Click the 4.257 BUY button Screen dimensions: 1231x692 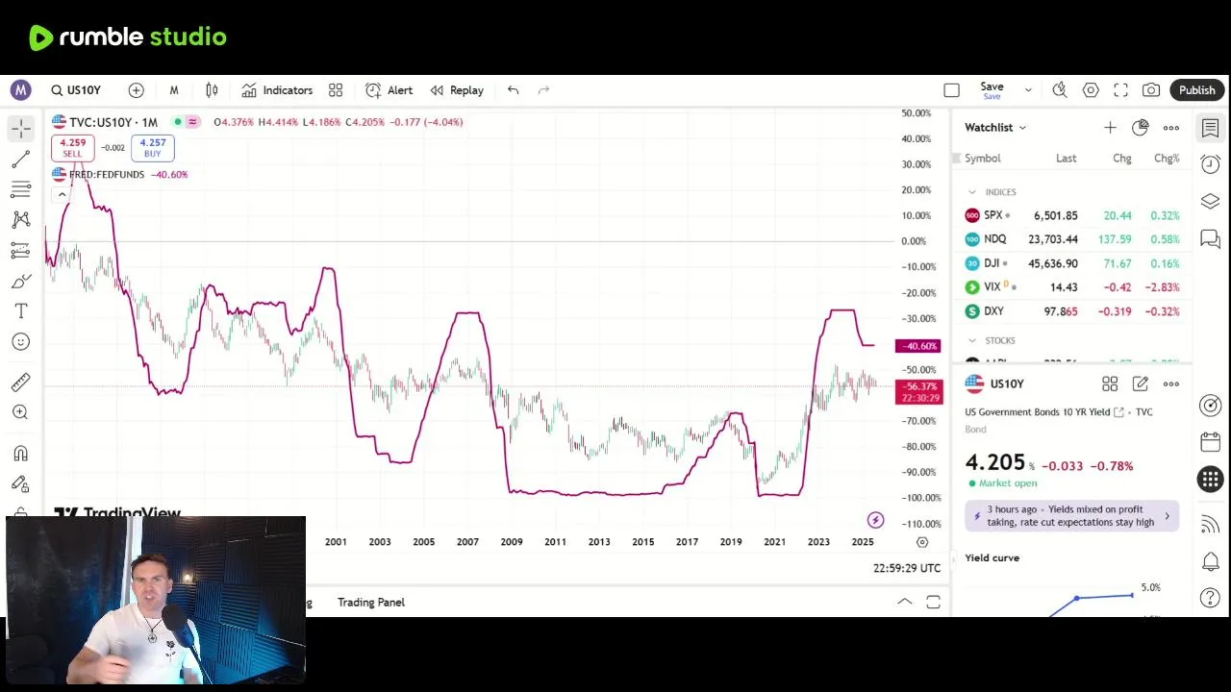tap(153, 147)
